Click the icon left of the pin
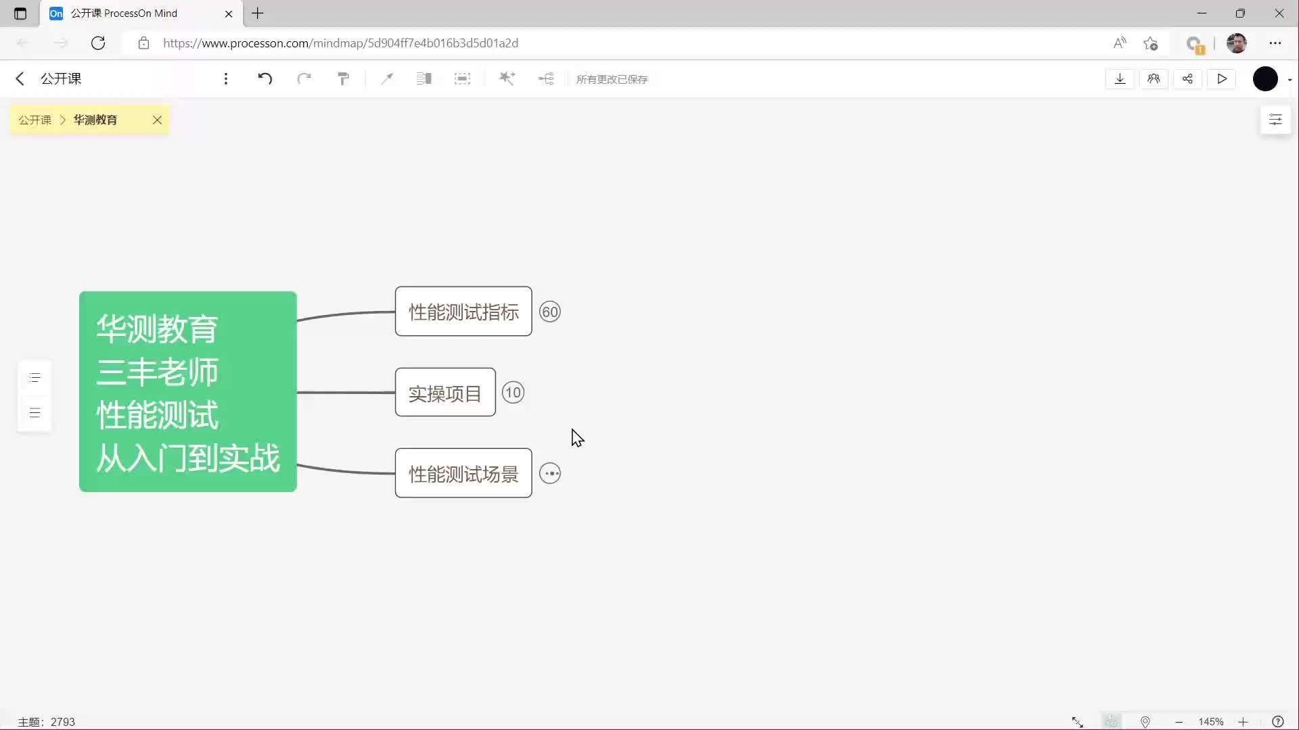 click(1112, 722)
